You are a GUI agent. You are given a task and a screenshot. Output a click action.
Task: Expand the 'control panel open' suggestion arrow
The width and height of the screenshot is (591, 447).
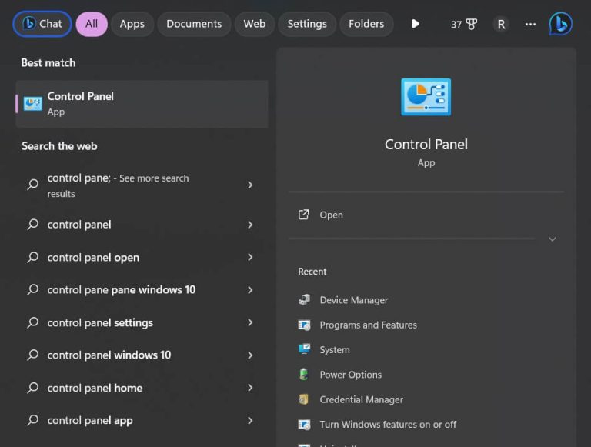tap(250, 258)
